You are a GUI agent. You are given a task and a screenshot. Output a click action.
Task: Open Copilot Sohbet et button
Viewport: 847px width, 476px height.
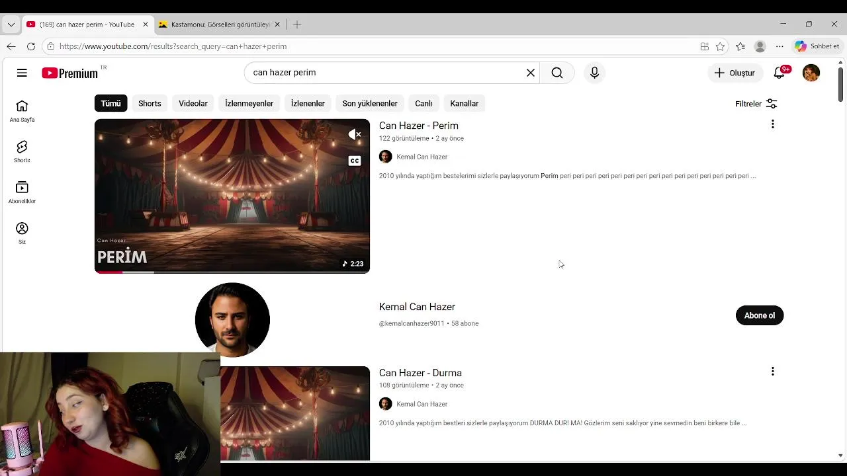(817, 46)
